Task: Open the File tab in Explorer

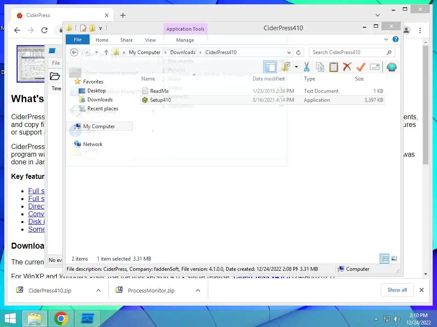Action: point(78,40)
